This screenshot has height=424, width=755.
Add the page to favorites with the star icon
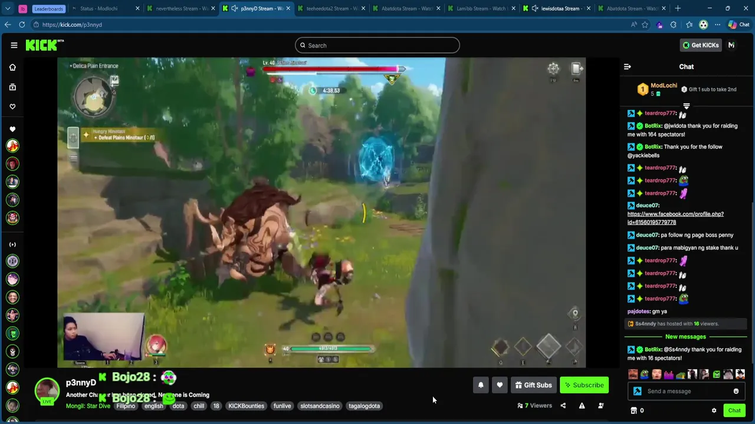pos(645,25)
